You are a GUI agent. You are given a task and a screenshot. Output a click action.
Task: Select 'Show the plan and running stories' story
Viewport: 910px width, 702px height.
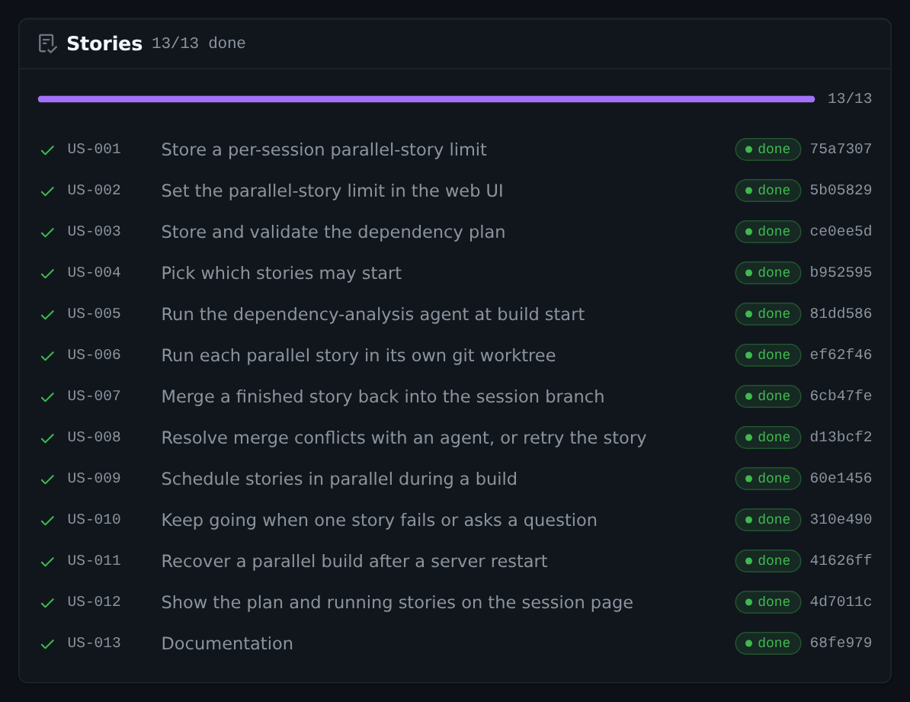[397, 603]
